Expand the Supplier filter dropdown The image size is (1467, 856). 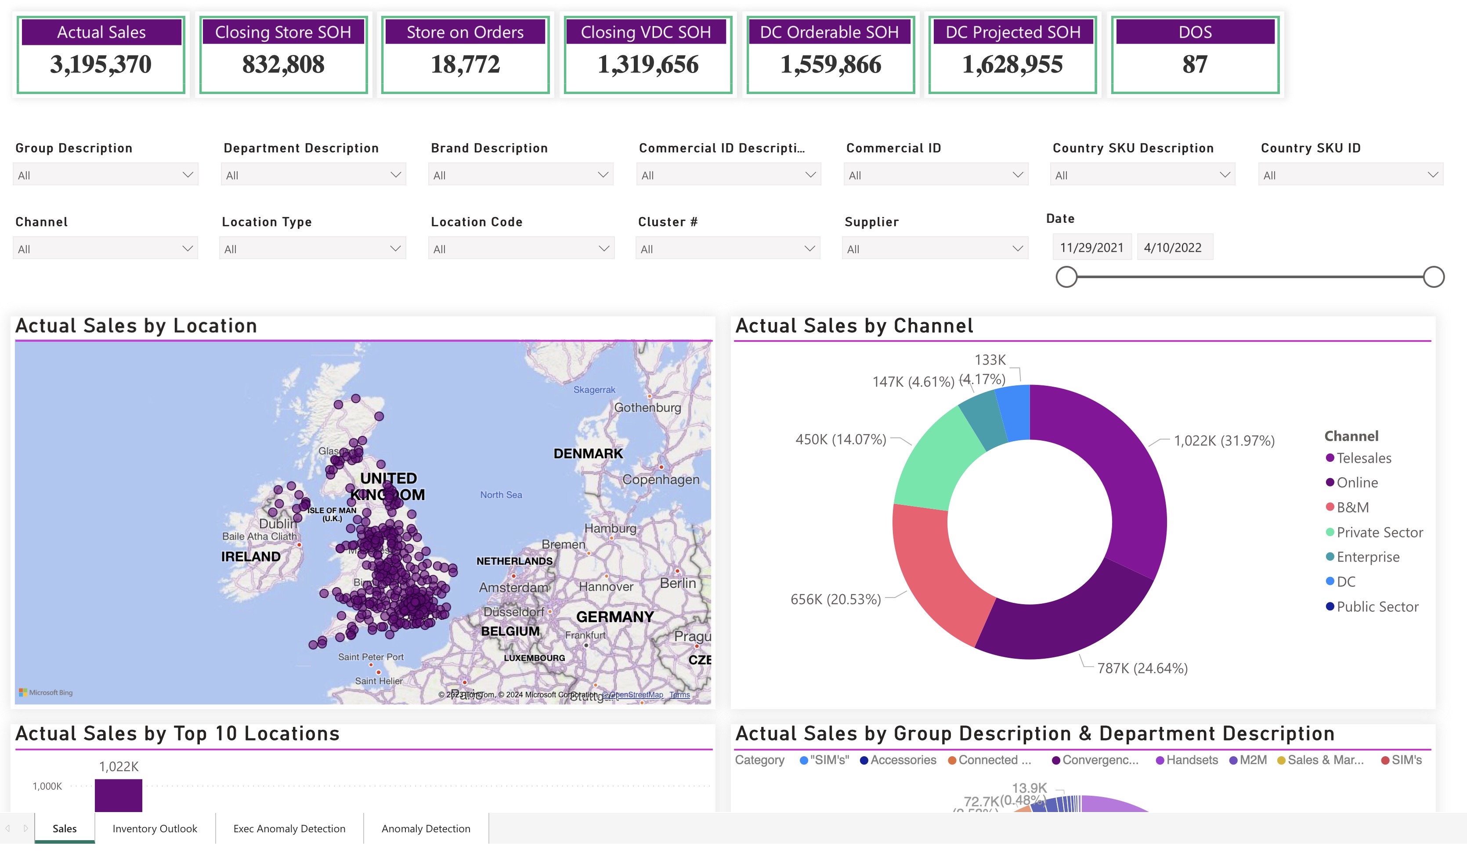[x=935, y=249]
